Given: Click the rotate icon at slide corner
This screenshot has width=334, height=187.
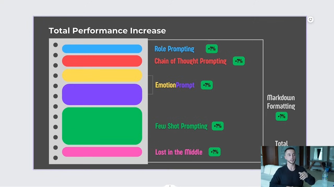Looking at the screenshot, I should pyautogui.click(x=311, y=19).
